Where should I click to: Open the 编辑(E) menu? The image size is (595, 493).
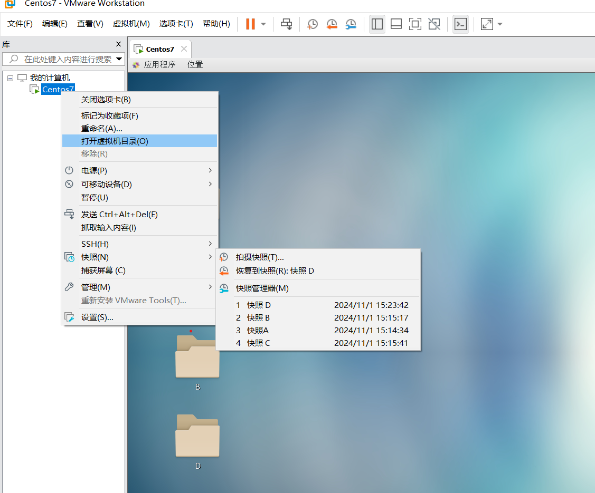click(55, 24)
